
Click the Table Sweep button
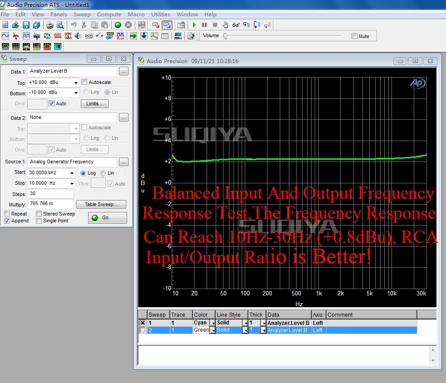click(x=101, y=204)
